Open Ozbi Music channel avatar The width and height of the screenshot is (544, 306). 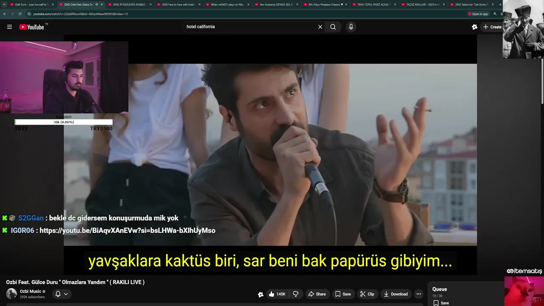click(11, 294)
